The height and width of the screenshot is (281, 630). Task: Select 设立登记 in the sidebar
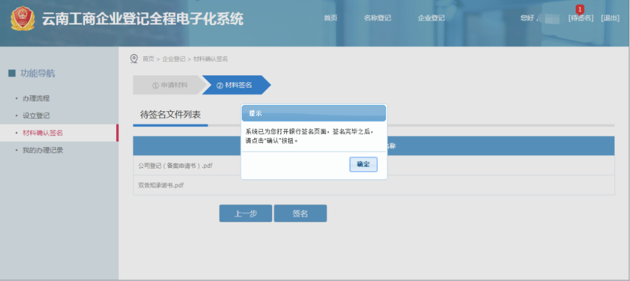36,115
